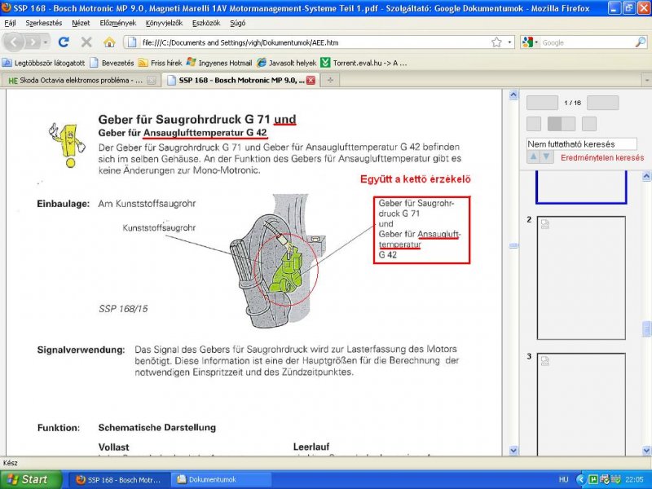Click the thumbnail panel scrollbar thumb

tap(646, 329)
